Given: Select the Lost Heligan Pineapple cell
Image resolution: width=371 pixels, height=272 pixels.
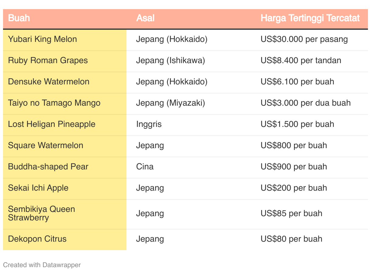Looking at the screenshot, I should (52, 124).
